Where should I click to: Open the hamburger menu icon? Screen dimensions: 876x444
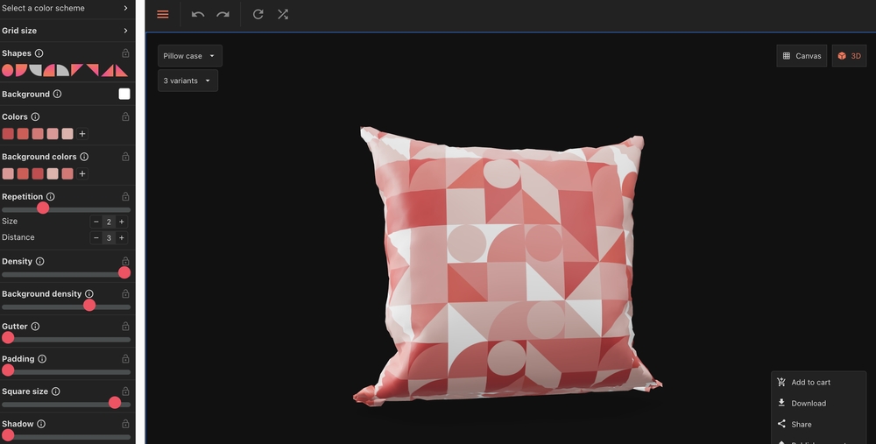coord(163,15)
